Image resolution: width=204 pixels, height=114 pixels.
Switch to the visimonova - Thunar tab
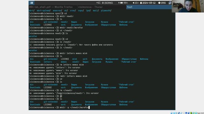(x=90, y=7)
